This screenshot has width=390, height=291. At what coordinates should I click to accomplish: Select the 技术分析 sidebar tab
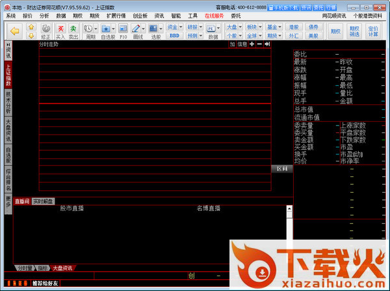pos(8,102)
